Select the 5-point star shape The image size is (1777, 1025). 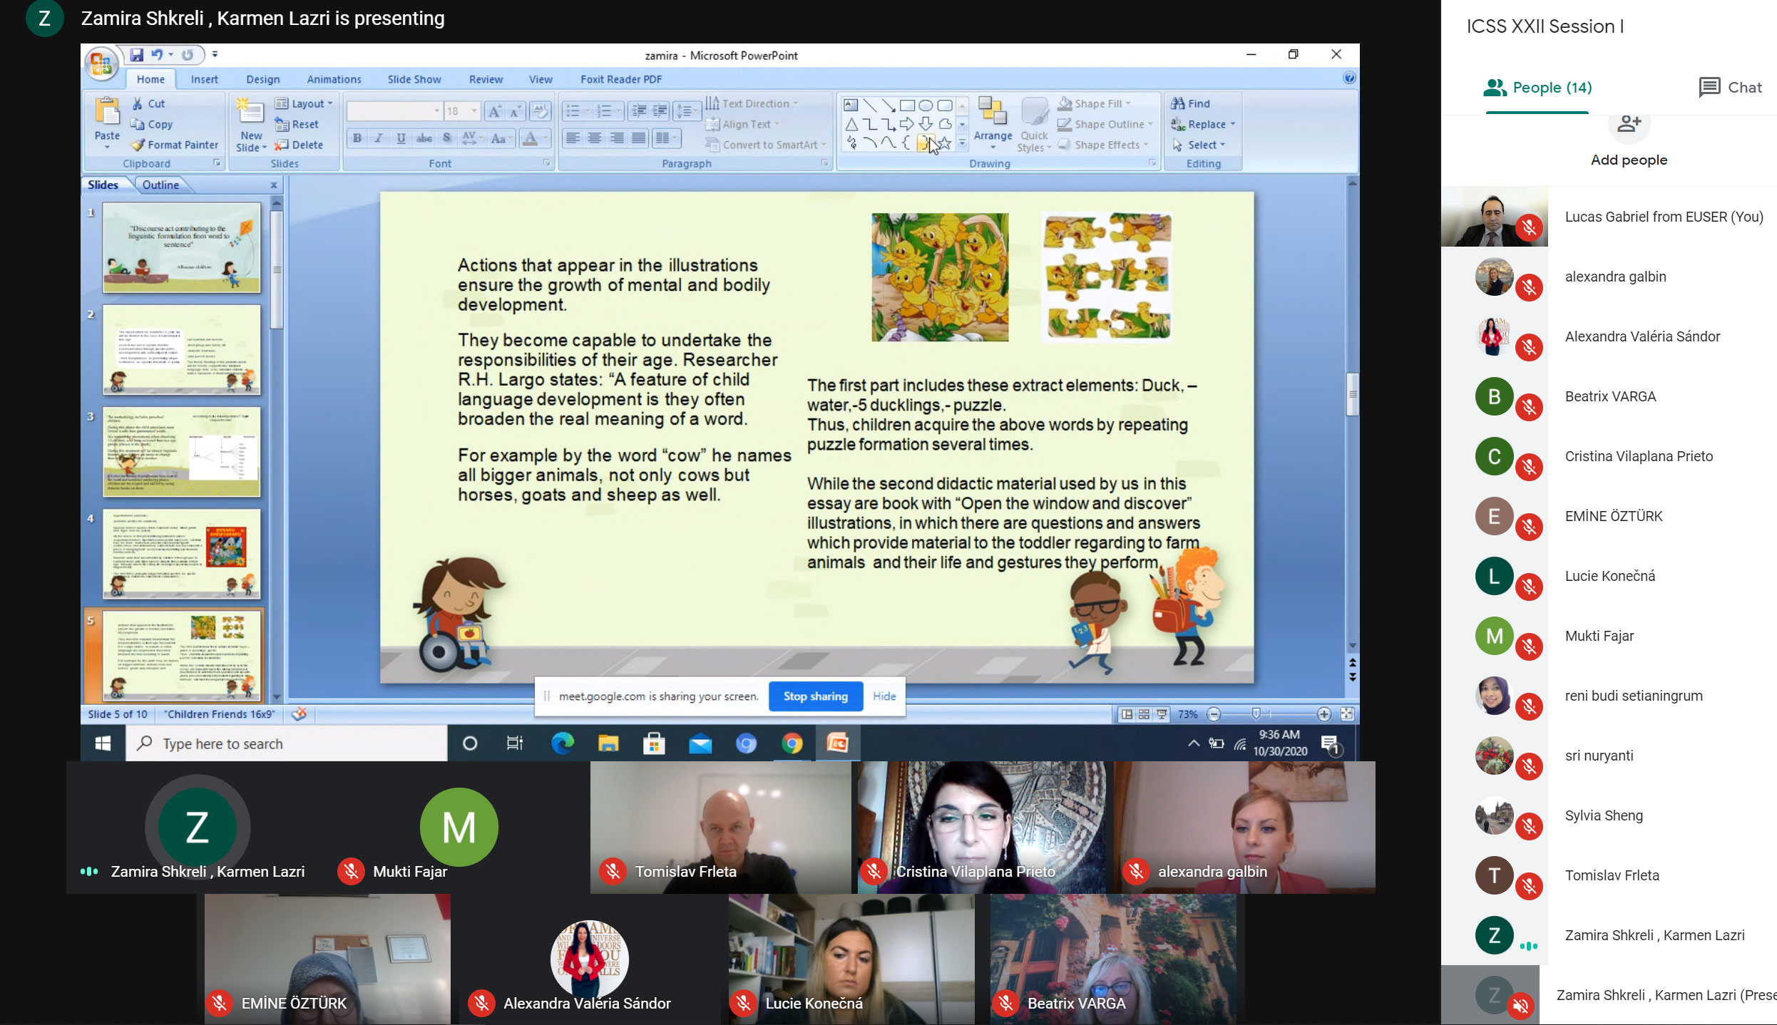pyautogui.click(x=945, y=143)
